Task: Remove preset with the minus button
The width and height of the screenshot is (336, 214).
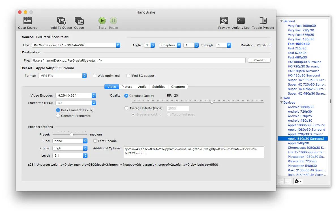Action: [288, 181]
